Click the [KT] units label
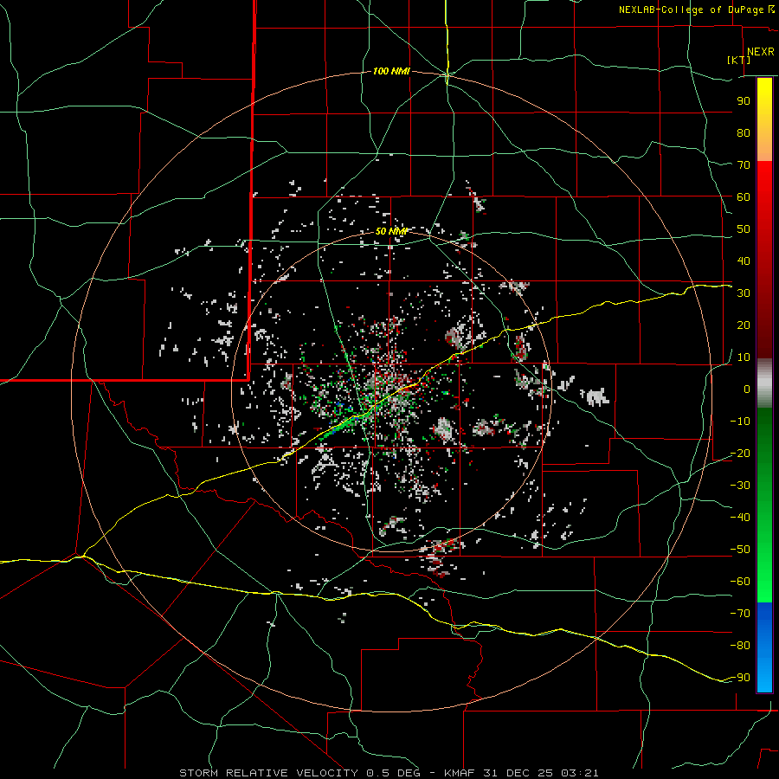 pyautogui.click(x=739, y=60)
